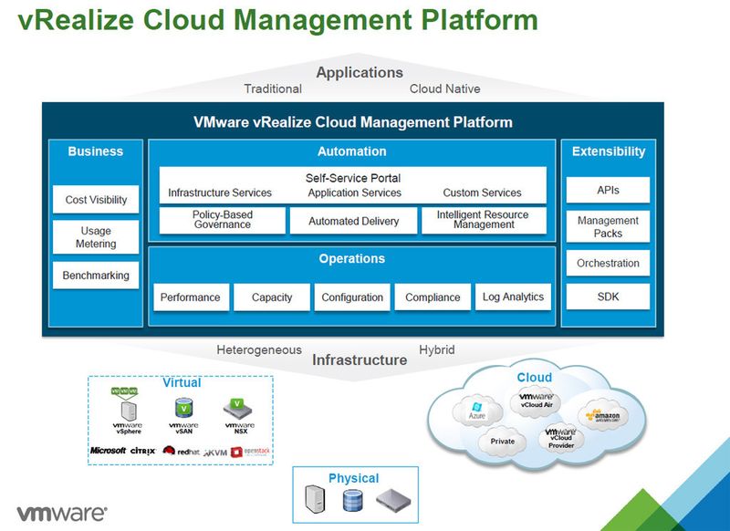Click the vmware logo at the bottom left
The width and height of the screenshot is (730, 531).
(x=61, y=514)
